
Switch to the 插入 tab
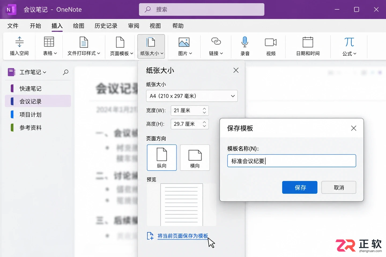[57, 26]
